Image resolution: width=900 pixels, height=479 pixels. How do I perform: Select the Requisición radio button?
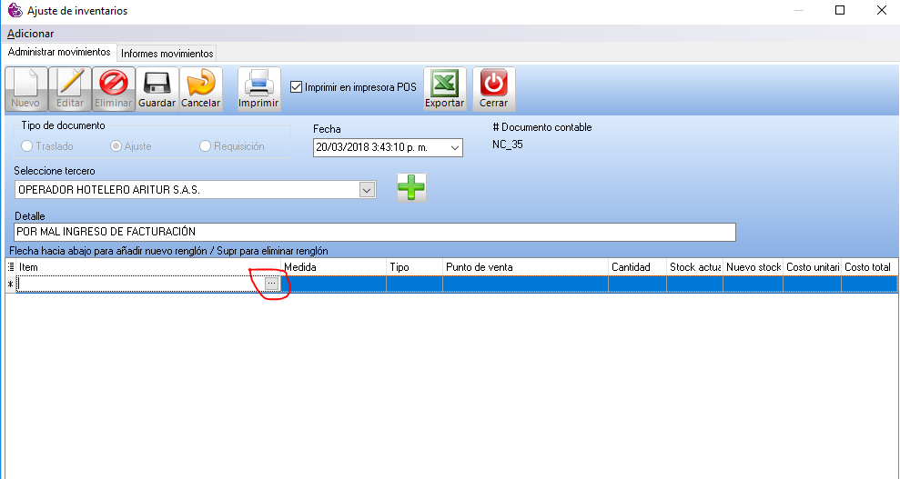tap(205, 146)
